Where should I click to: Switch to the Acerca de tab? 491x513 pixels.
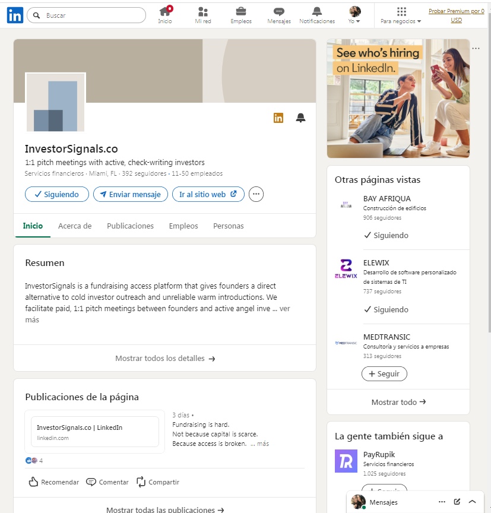[x=75, y=226]
